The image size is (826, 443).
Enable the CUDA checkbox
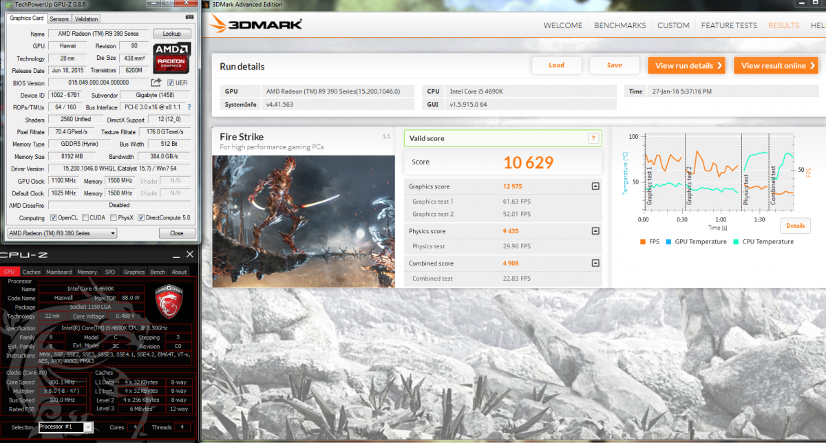pyautogui.click(x=85, y=217)
